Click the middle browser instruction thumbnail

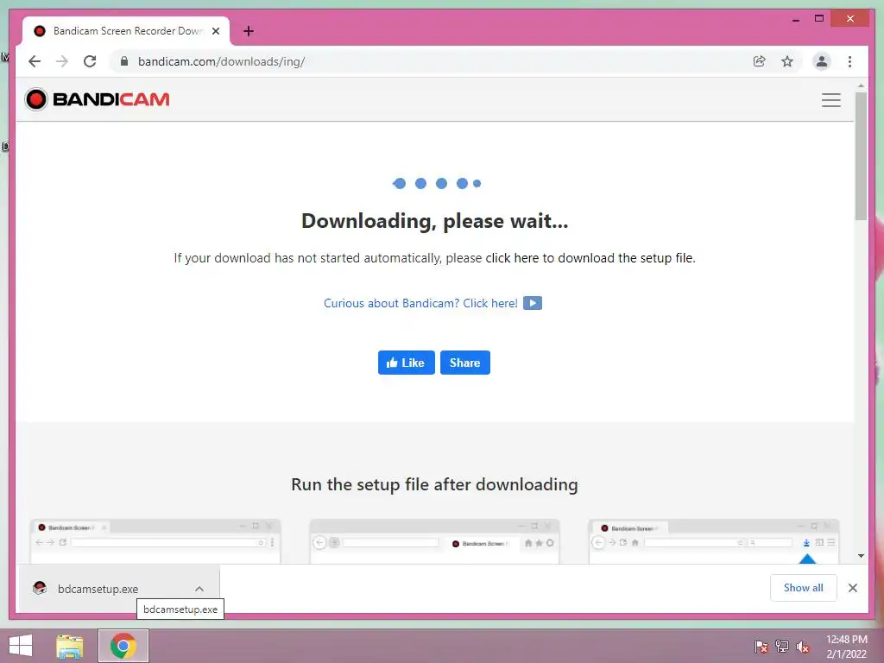(434, 541)
